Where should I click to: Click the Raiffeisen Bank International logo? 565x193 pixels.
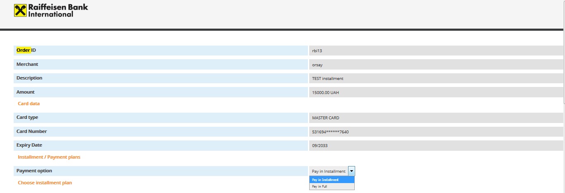pos(51,10)
